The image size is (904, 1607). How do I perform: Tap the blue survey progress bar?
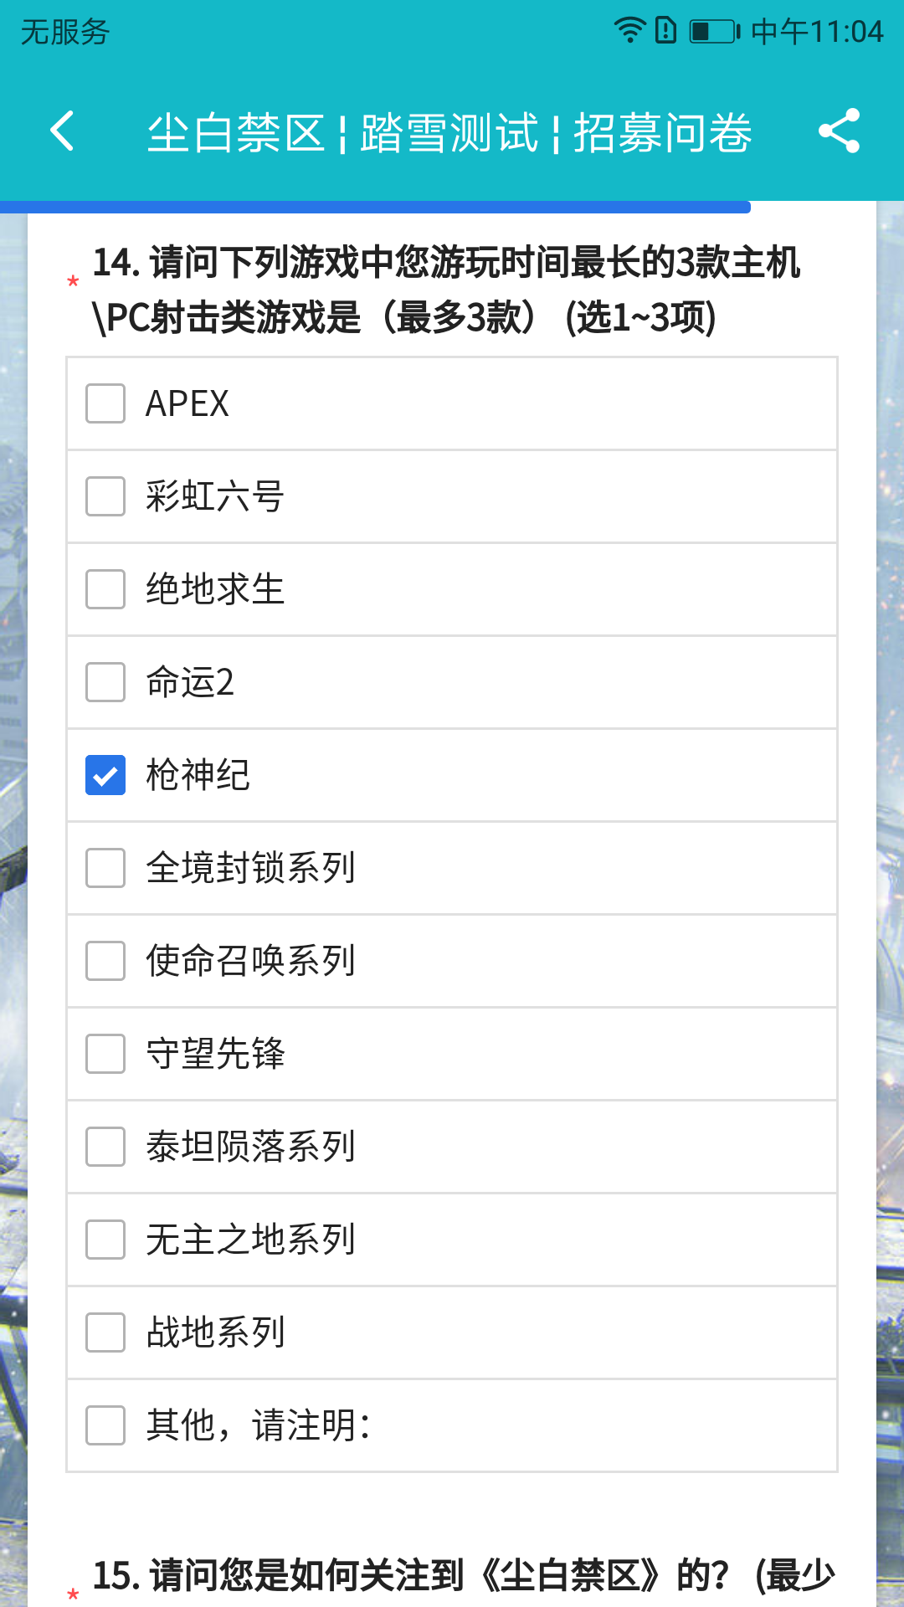375,207
